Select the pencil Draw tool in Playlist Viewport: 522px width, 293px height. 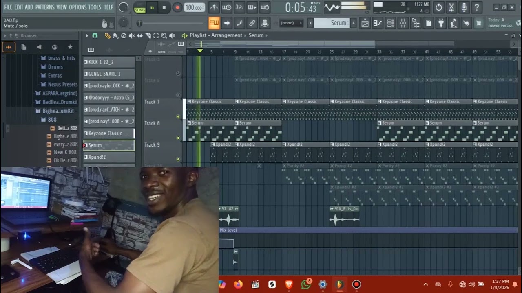point(107,36)
